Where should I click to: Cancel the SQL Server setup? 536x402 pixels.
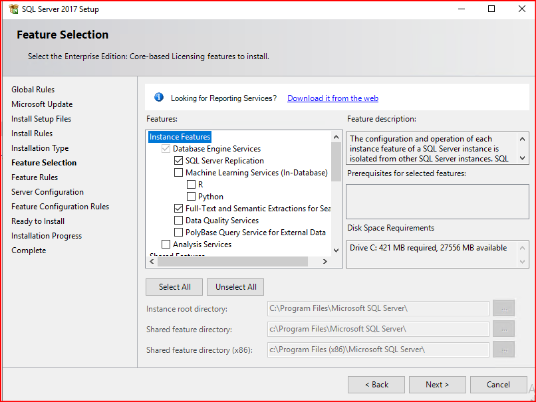[498, 385]
